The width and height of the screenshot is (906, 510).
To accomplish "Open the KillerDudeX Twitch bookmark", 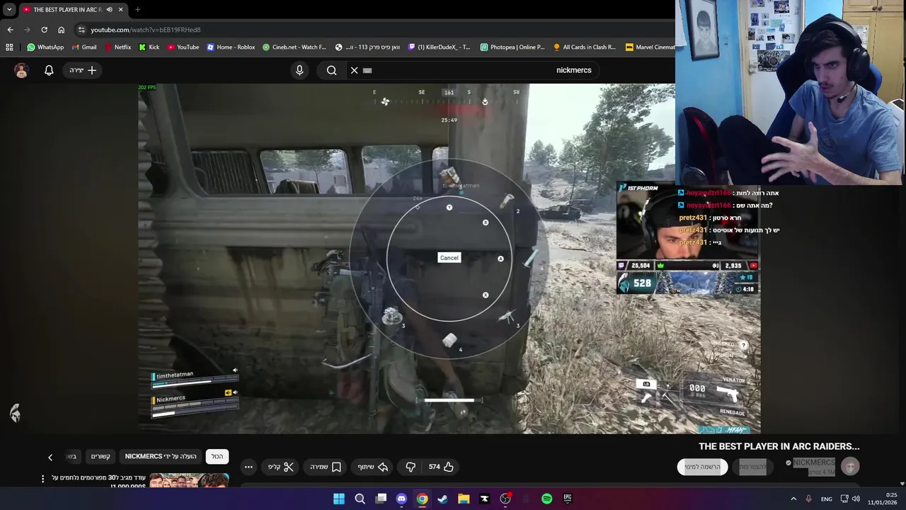I will tap(439, 47).
